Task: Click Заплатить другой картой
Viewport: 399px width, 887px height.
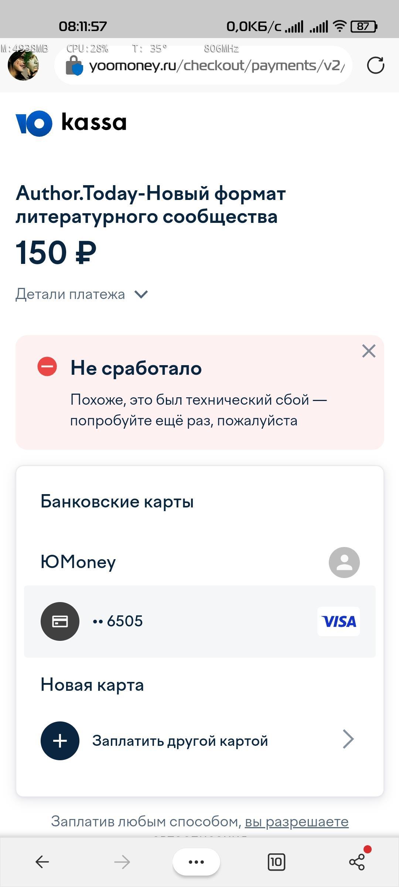Action: click(180, 741)
